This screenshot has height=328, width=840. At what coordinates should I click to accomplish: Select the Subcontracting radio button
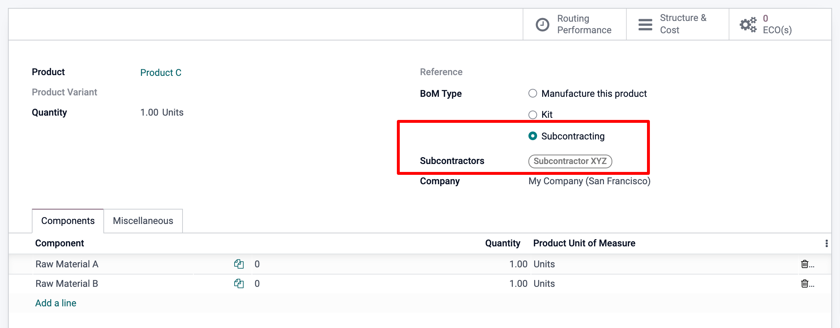[x=533, y=136]
